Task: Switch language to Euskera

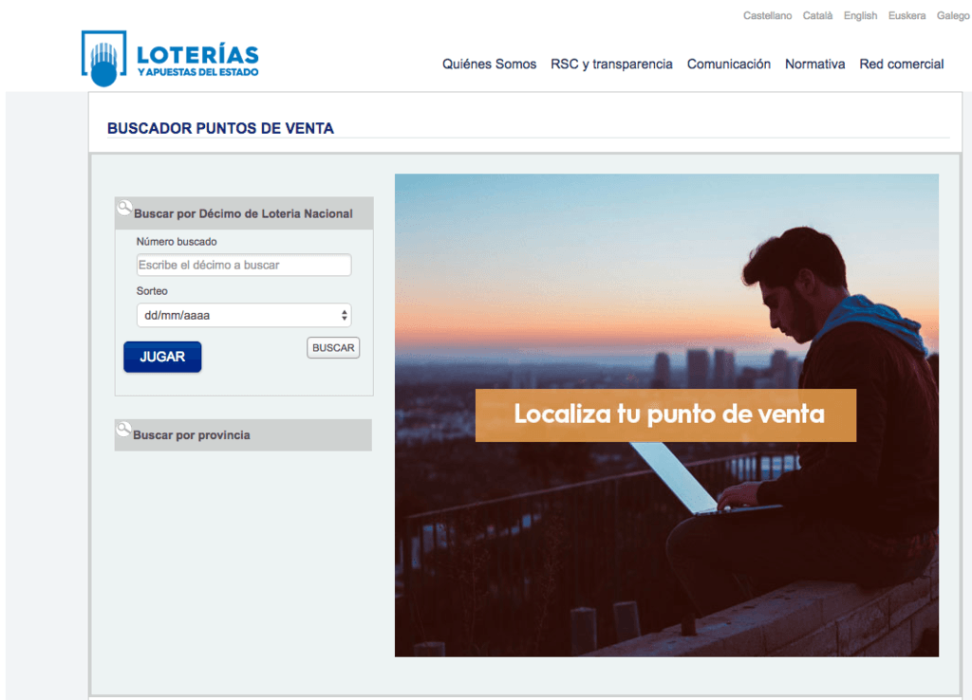Action: (x=907, y=15)
